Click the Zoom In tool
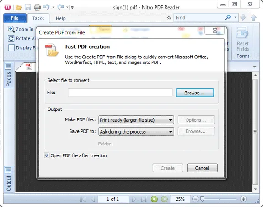This screenshot has height=207, width=263. coord(21,29)
